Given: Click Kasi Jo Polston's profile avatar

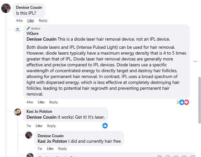Looking at the screenshot, I should (18, 112).
